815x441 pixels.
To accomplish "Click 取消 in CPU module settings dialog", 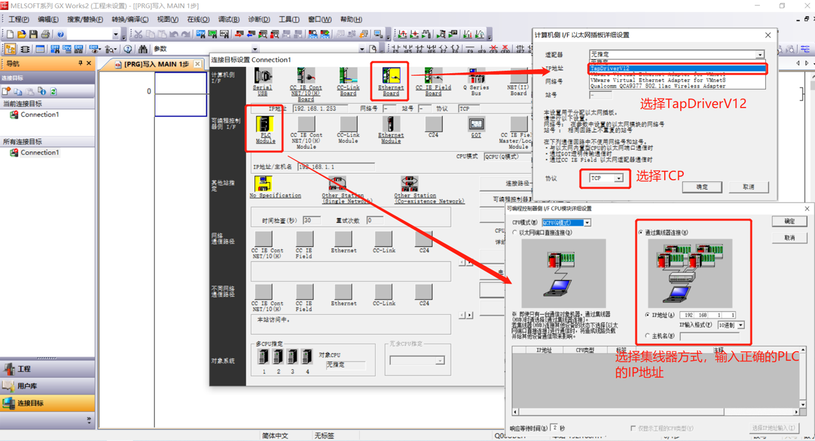I will pyautogui.click(x=790, y=238).
